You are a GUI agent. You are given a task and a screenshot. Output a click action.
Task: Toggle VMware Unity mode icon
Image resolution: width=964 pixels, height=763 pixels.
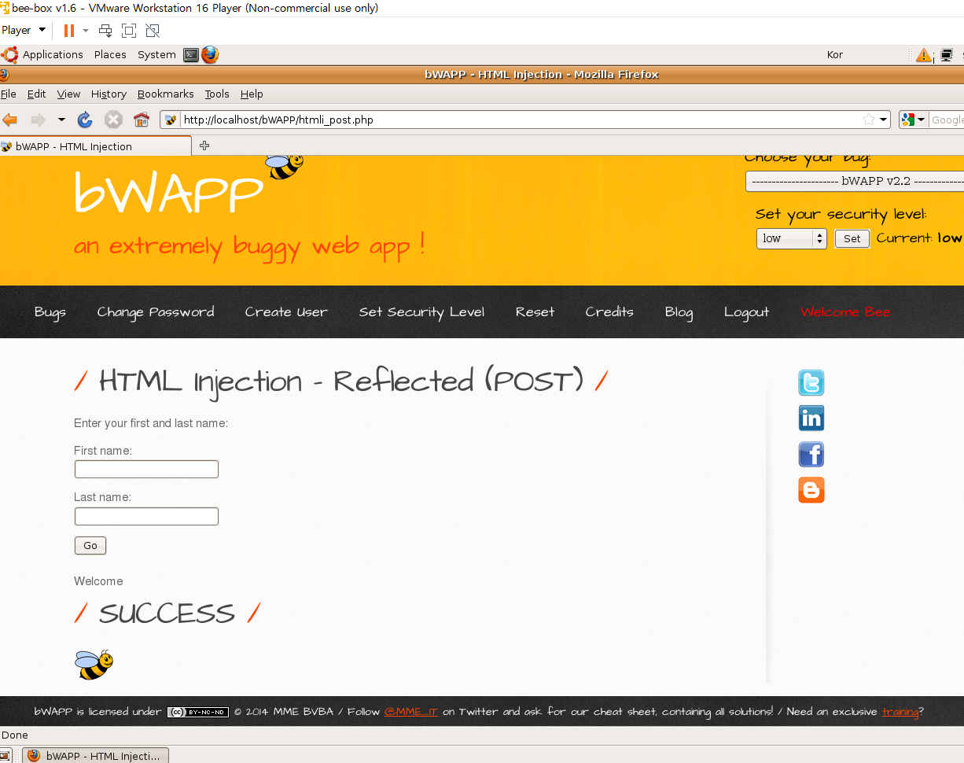point(153,30)
